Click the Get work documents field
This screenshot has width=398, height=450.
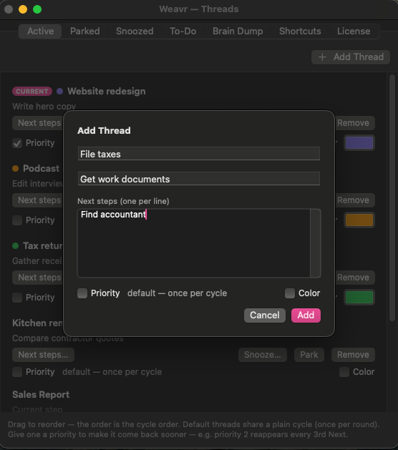pyautogui.click(x=199, y=179)
